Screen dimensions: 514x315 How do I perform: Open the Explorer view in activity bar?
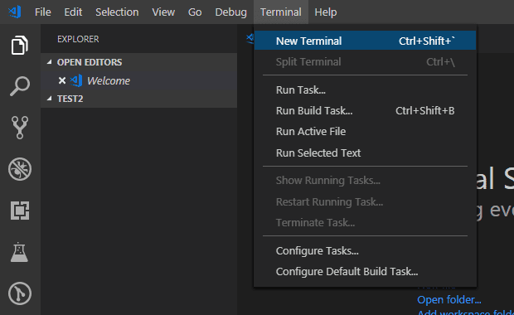tap(20, 45)
